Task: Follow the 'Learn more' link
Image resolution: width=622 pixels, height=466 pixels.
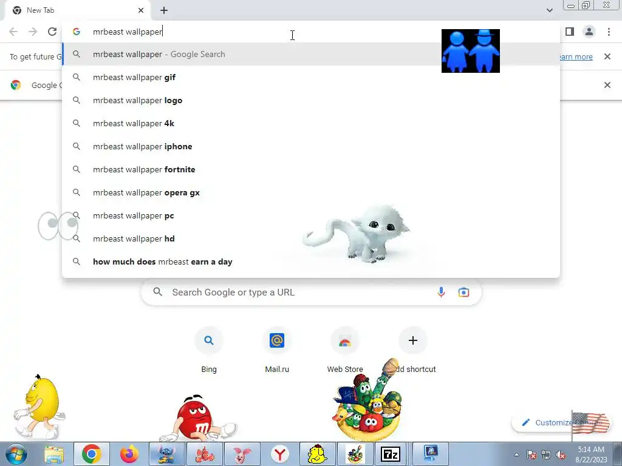Action: [576, 56]
